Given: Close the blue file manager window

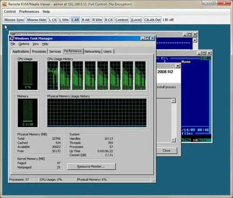Looking at the screenshot, I should coord(209,53).
